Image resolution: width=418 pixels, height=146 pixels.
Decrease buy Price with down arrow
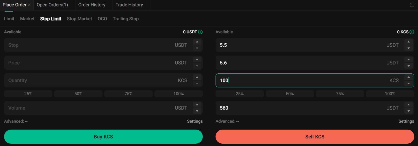coord(197,66)
